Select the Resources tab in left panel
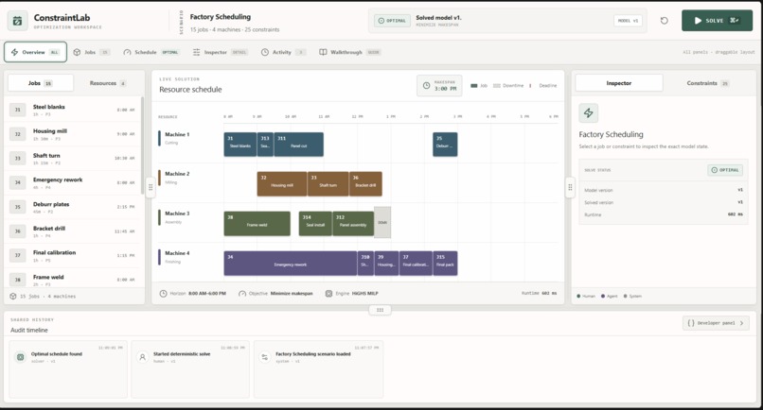Image resolution: width=763 pixels, height=410 pixels. (x=108, y=83)
